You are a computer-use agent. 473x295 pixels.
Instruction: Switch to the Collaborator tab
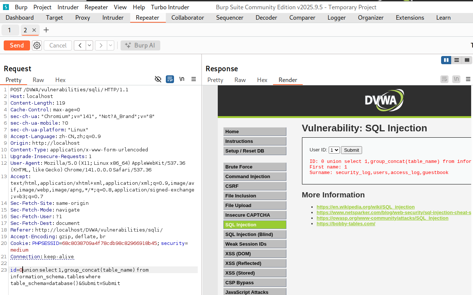click(x=188, y=17)
